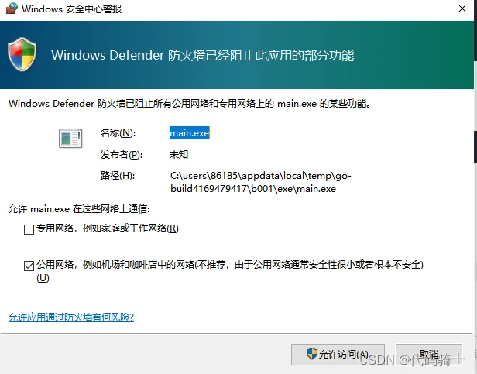Screen dimensions: 477x374
Task: Click the publisher value 未知
Action: pyautogui.click(x=179, y=155)
